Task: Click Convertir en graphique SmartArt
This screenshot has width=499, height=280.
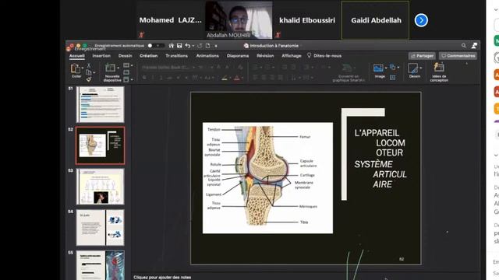Action: tap(349, 72)
